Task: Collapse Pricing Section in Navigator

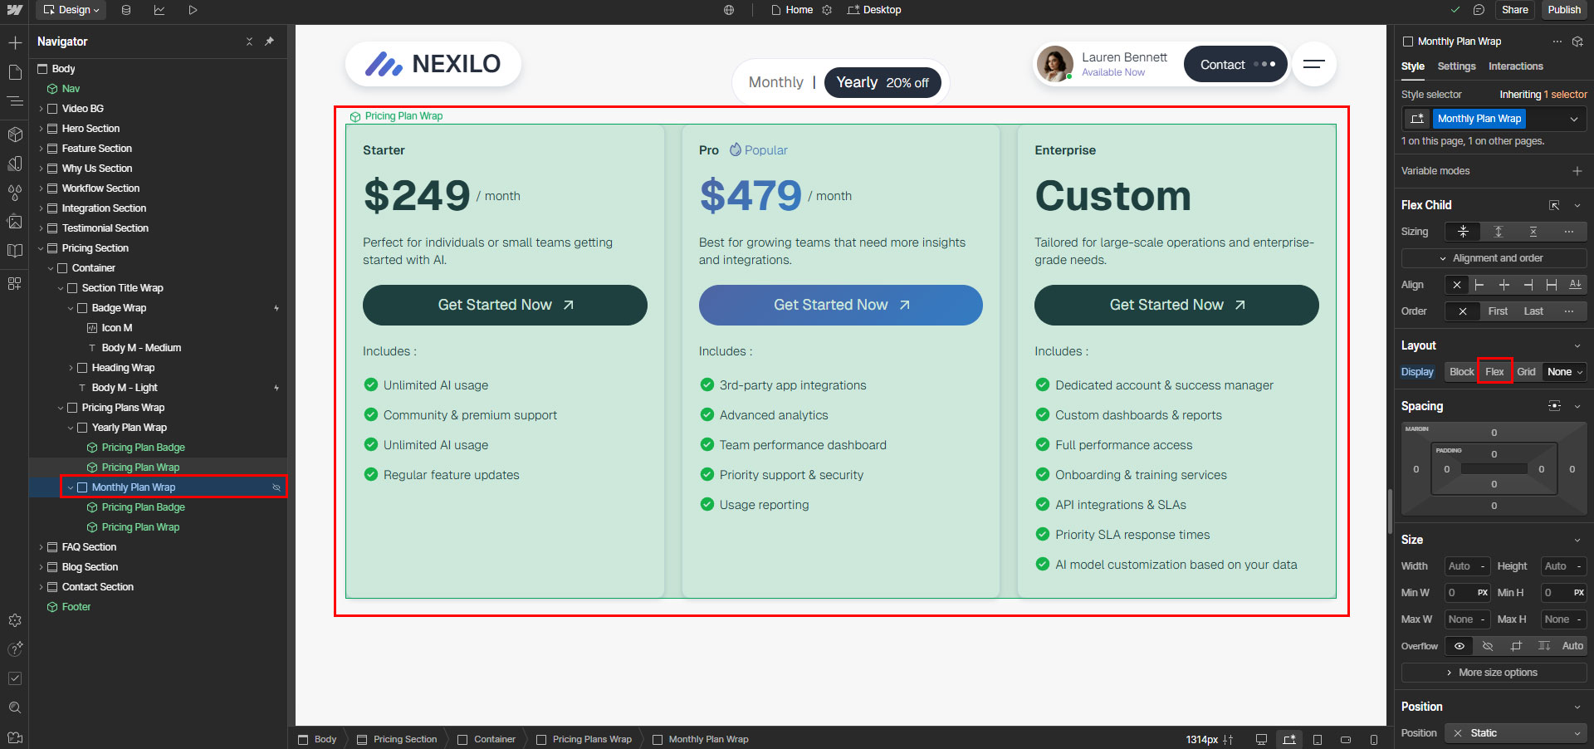Action: coord(41,248)
